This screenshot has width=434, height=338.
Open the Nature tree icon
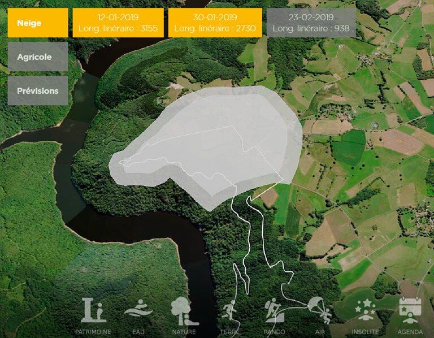click(x=184, y=311)
